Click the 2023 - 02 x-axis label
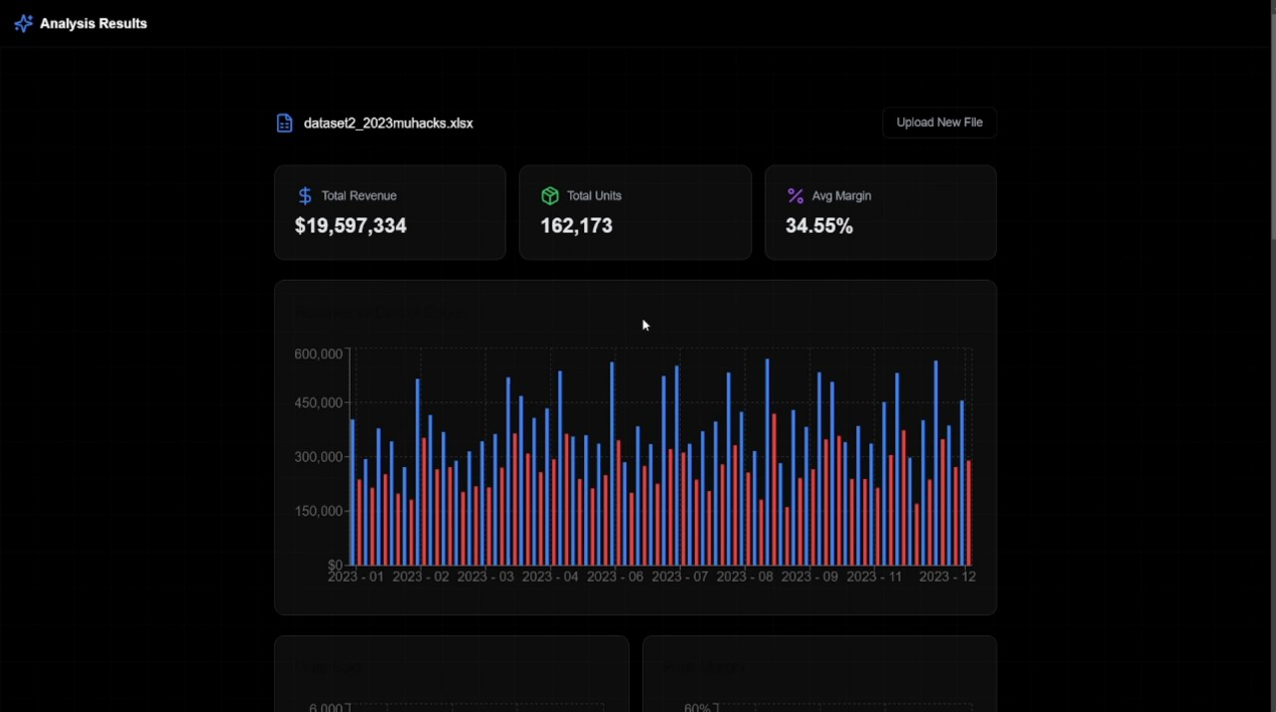 pyautogui.click(x=421, y=577)
